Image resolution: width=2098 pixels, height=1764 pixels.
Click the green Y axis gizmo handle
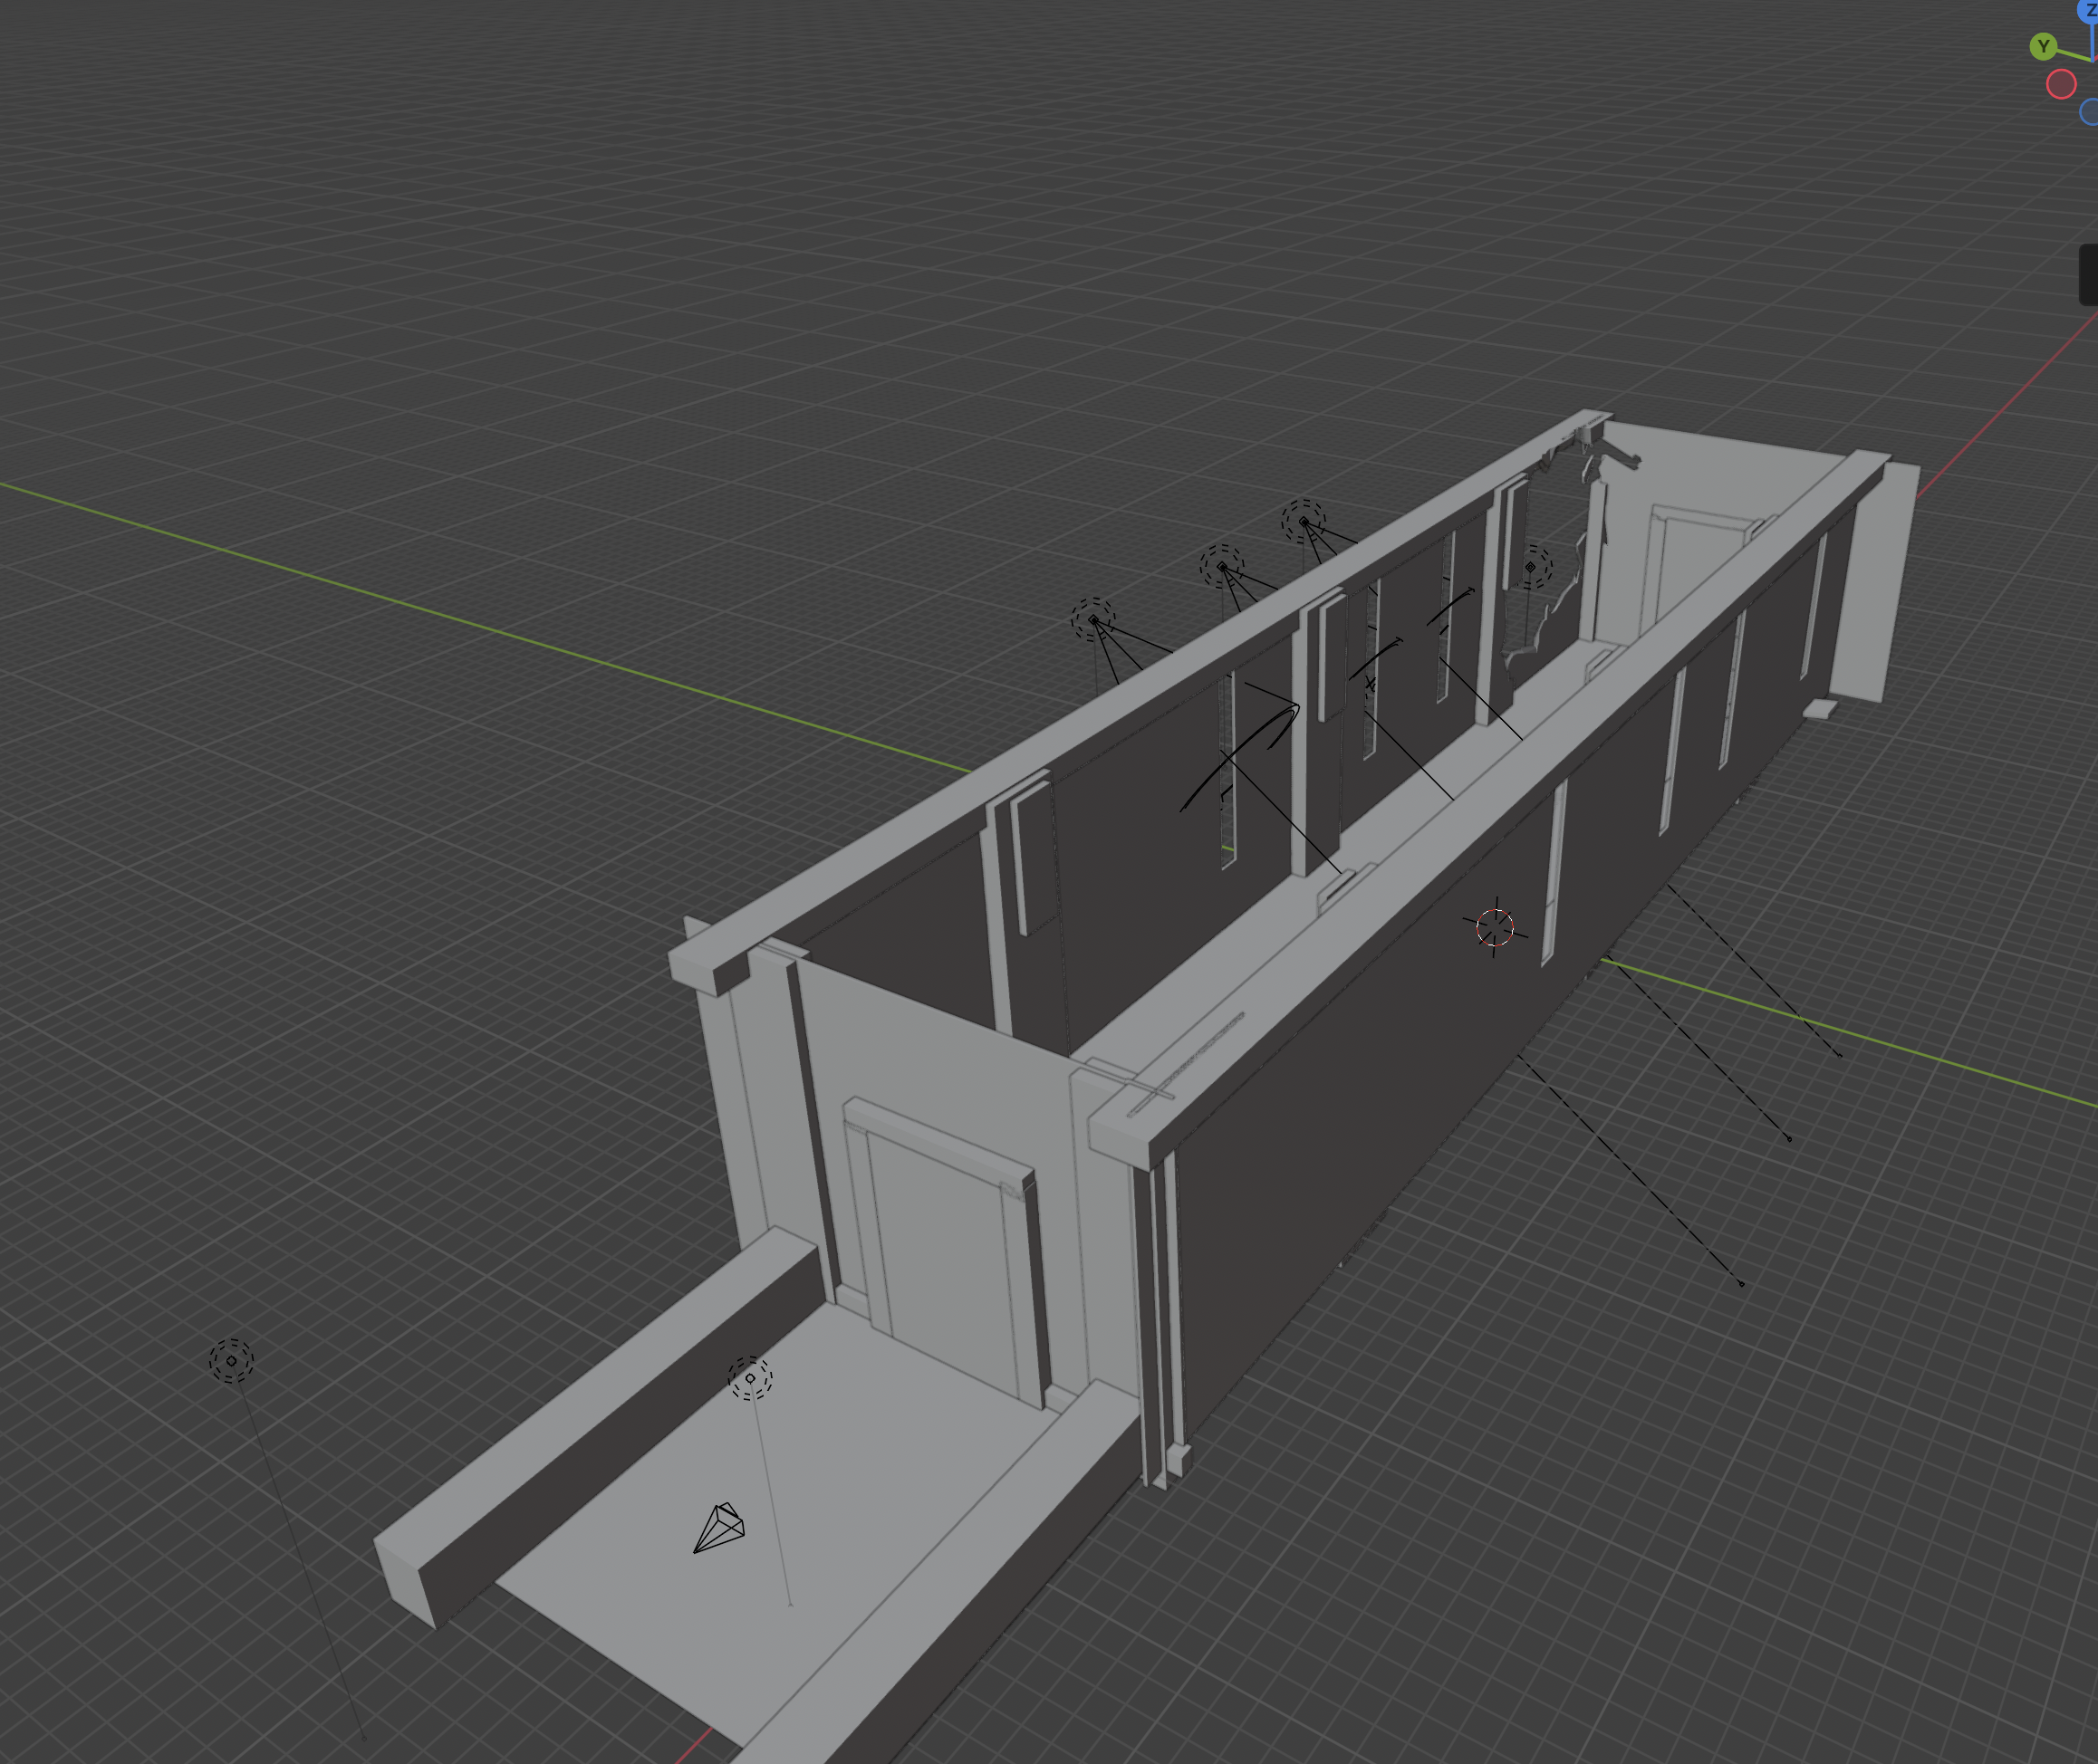click(2043, 46)
